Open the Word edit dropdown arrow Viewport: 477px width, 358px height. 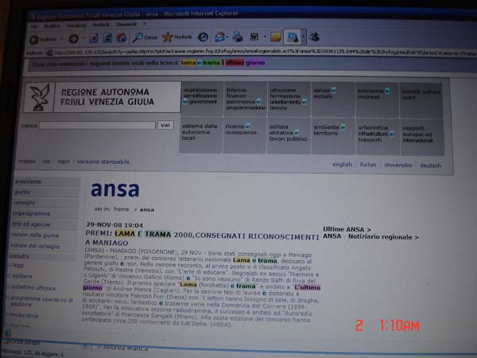click(x=265, y=37)
